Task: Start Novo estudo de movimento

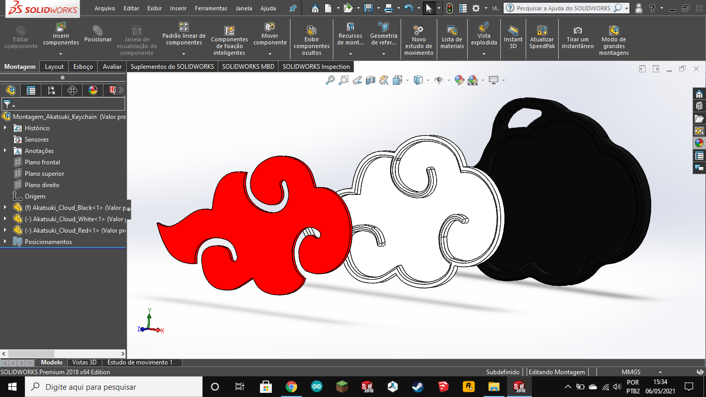Action: pos(419,40)
